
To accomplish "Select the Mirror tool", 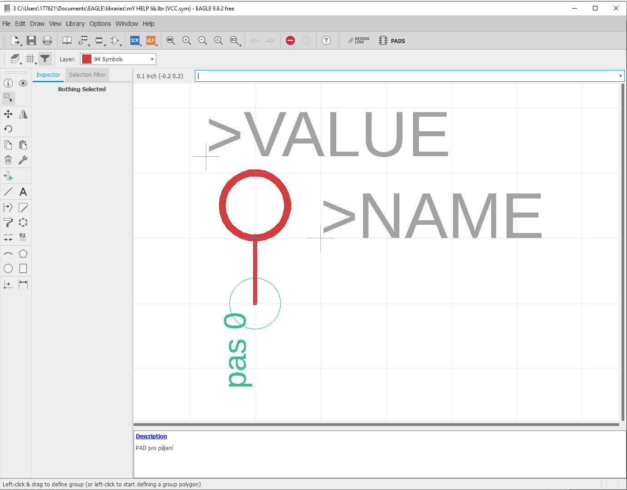I will tap(23, 114).
